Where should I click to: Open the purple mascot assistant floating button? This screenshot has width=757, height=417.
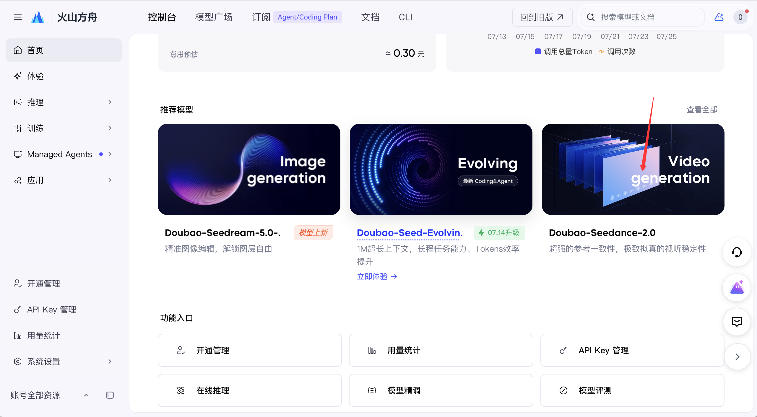coord(737,287)
